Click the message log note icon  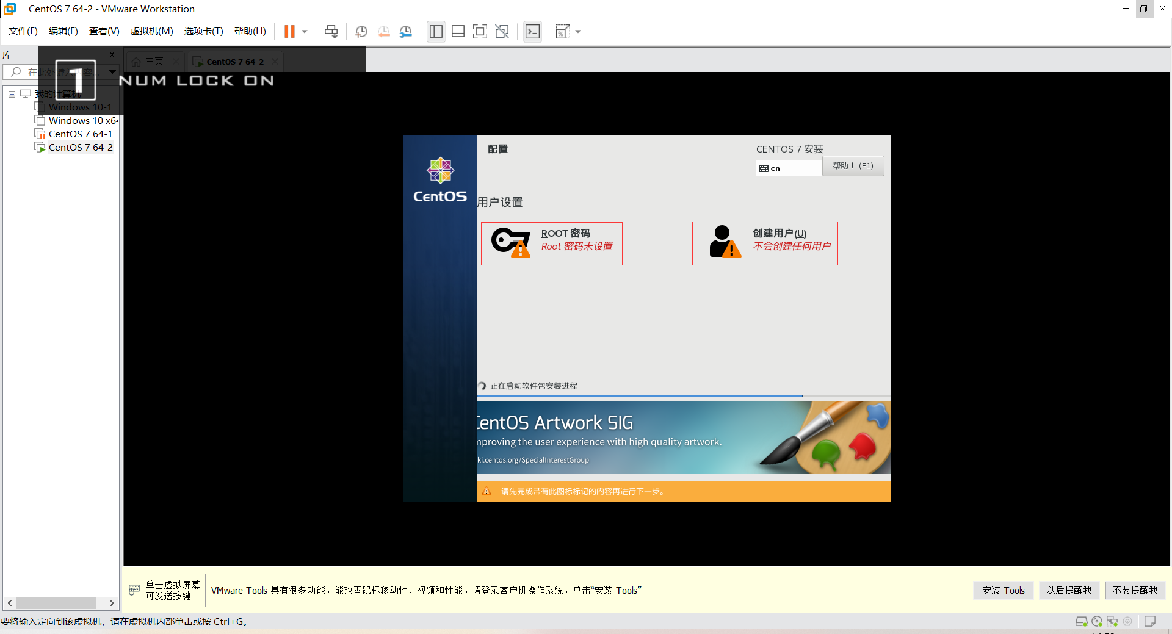[1150, 622]
